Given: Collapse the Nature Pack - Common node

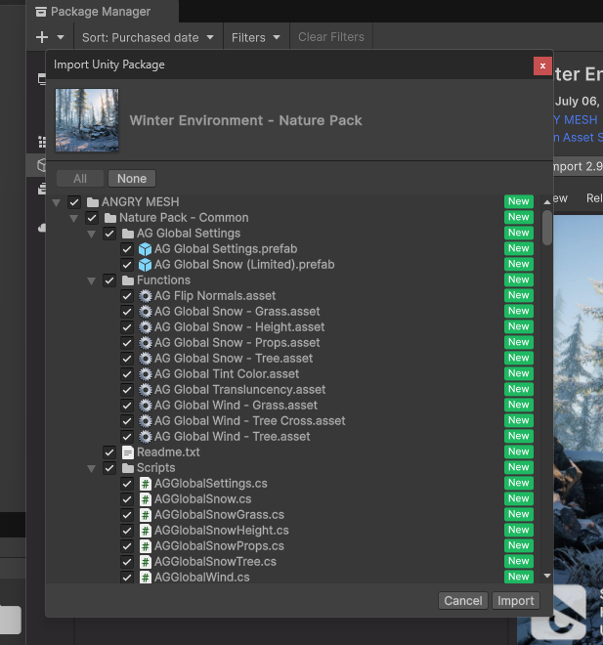Looking at the screenshot, I should click(x=74, y=219).
